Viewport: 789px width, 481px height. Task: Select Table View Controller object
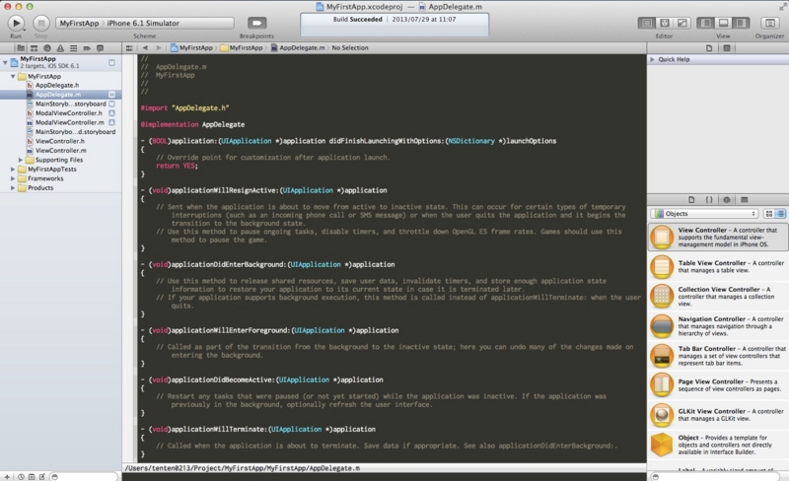click(718, 267)
